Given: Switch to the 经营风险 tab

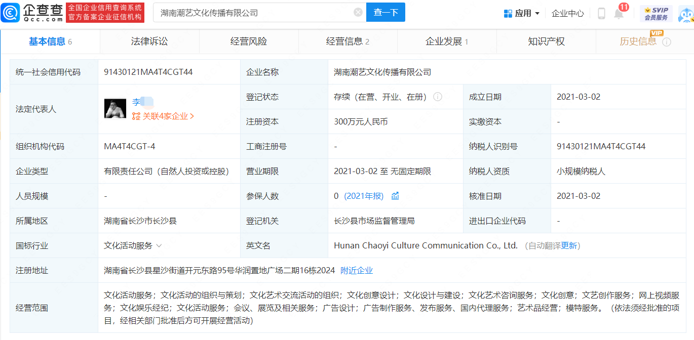Looking at the screenshot, I should (249, 41).
